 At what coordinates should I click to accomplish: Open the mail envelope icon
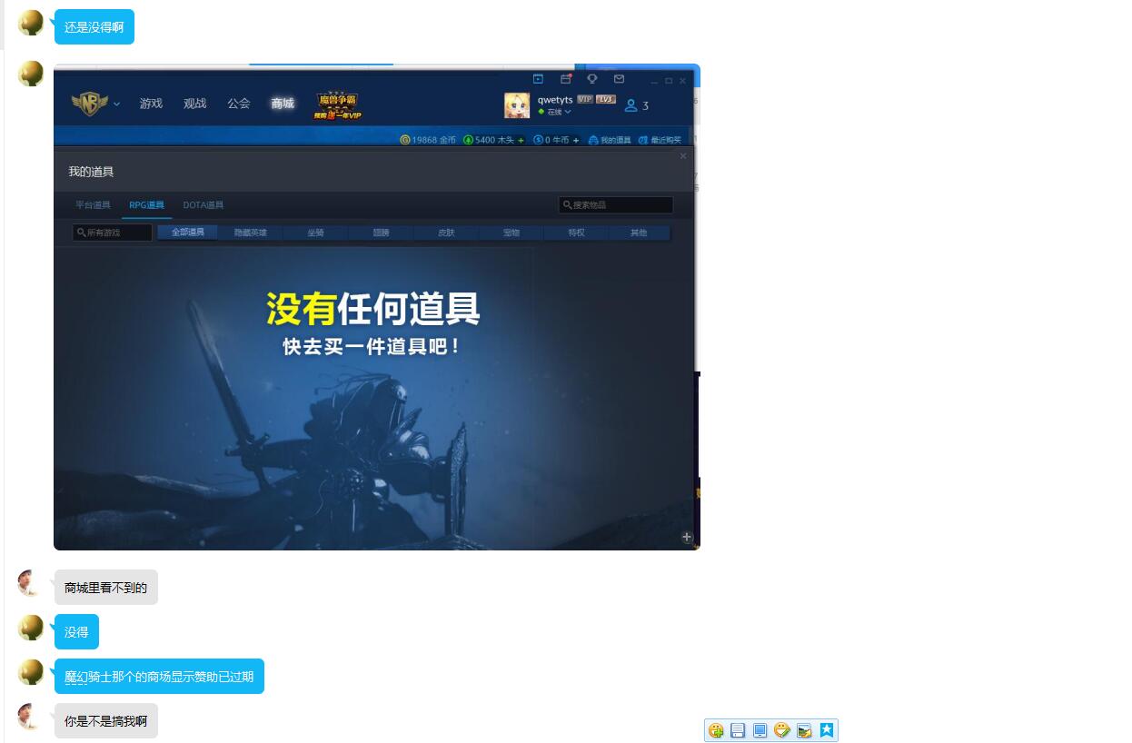tap(619, 80)
